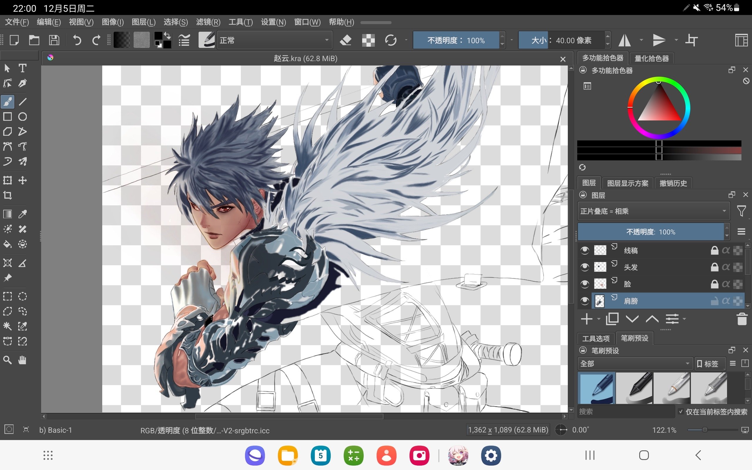Select the Pan hand tool

click(22, 360)
